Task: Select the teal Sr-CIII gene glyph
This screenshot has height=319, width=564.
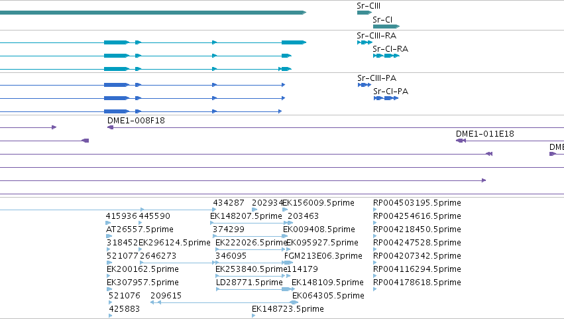Action: coord(365,13)
